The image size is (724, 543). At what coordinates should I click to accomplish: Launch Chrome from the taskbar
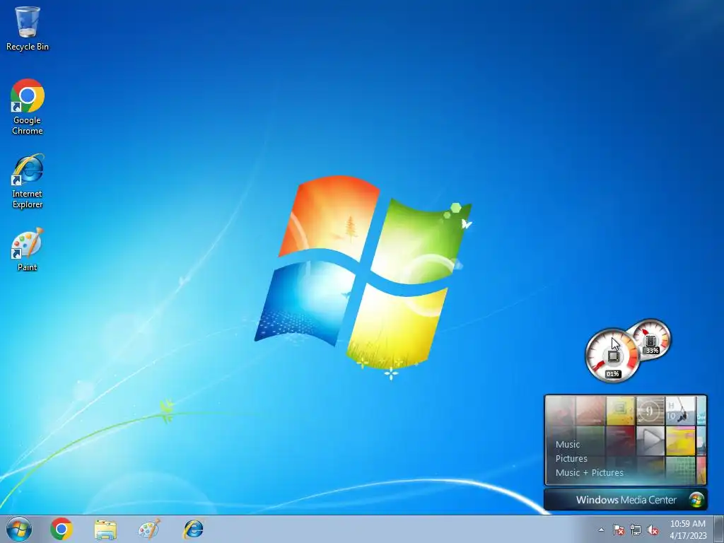[62, 529]
